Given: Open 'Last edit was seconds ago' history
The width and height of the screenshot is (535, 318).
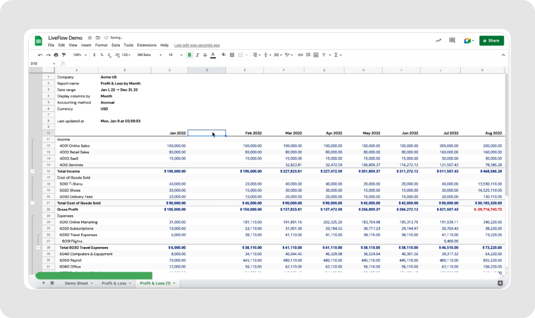Looking at the screenshot, I should [x=197, y=45].
